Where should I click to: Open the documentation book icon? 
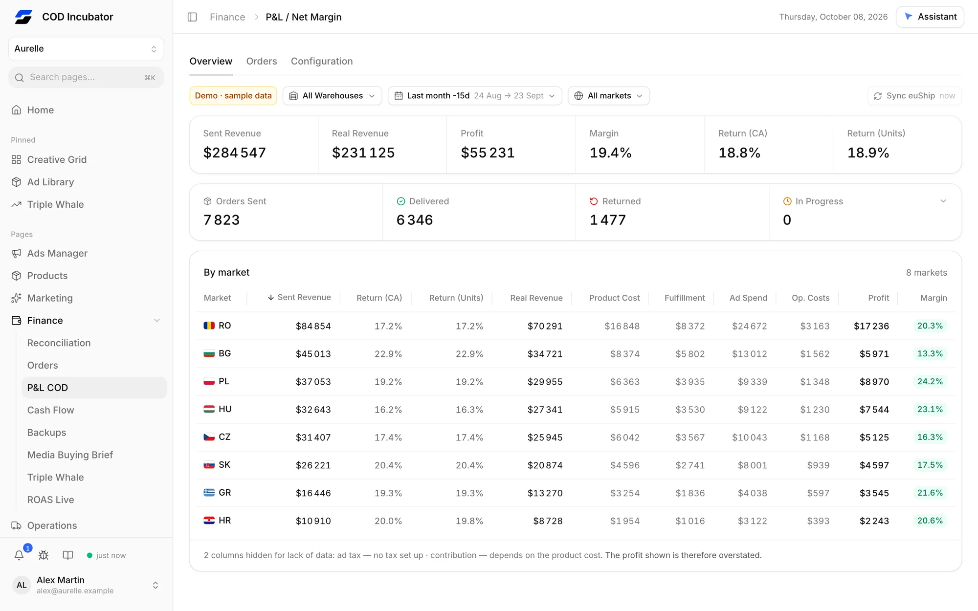pos(68,555)
